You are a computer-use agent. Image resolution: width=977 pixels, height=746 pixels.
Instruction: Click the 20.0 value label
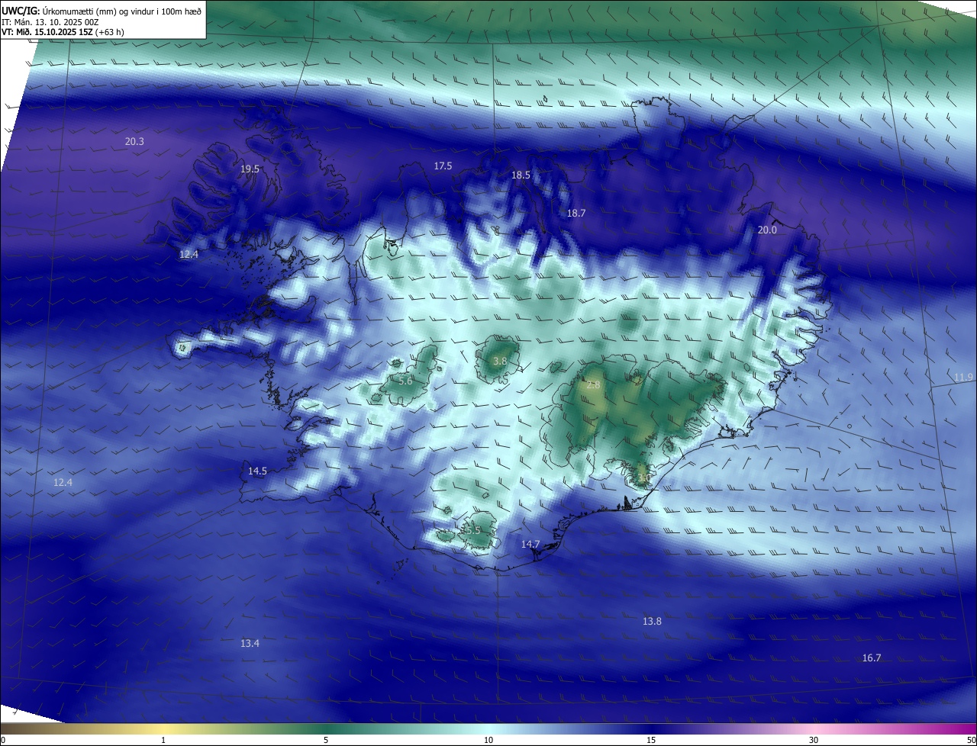pyautogui.click(x=766, y=230)
